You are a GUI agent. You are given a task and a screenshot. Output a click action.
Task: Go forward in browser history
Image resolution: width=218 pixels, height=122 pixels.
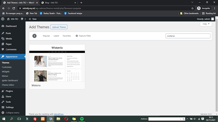pyautogui.click(x=9, y=8)
